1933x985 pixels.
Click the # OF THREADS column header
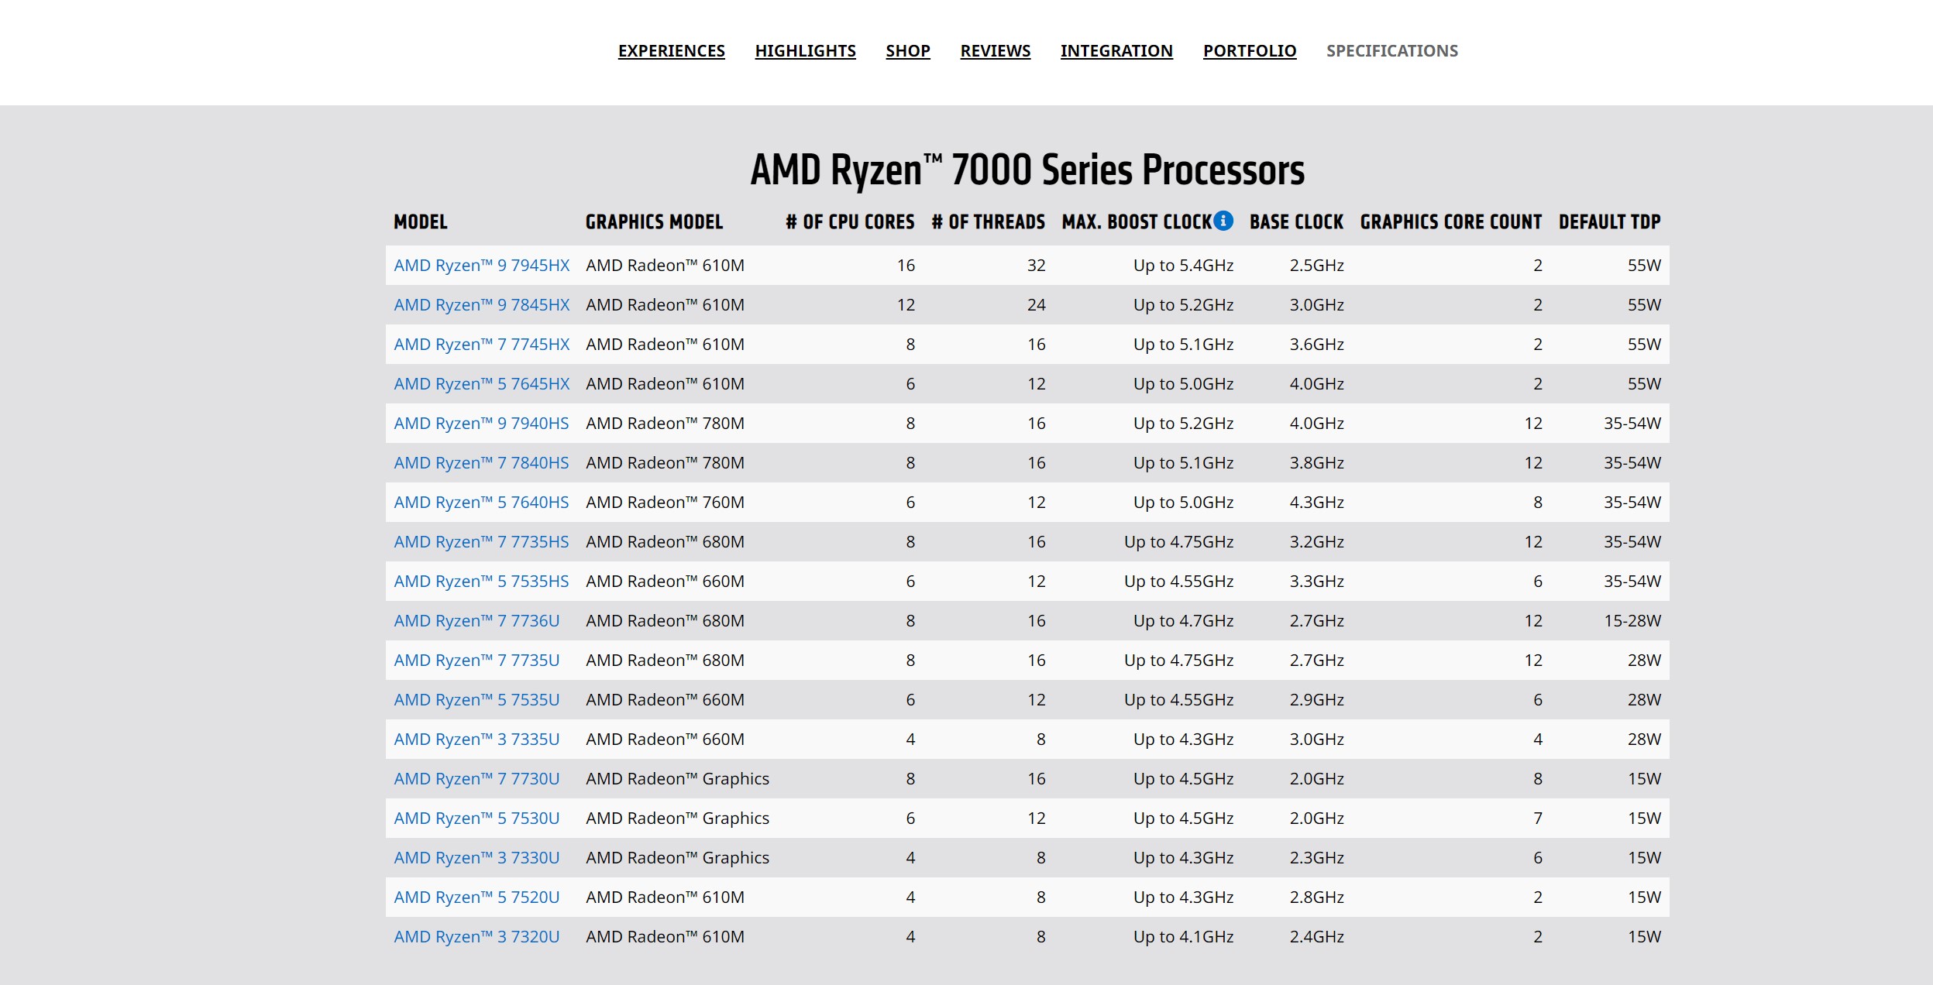point(988,222)
